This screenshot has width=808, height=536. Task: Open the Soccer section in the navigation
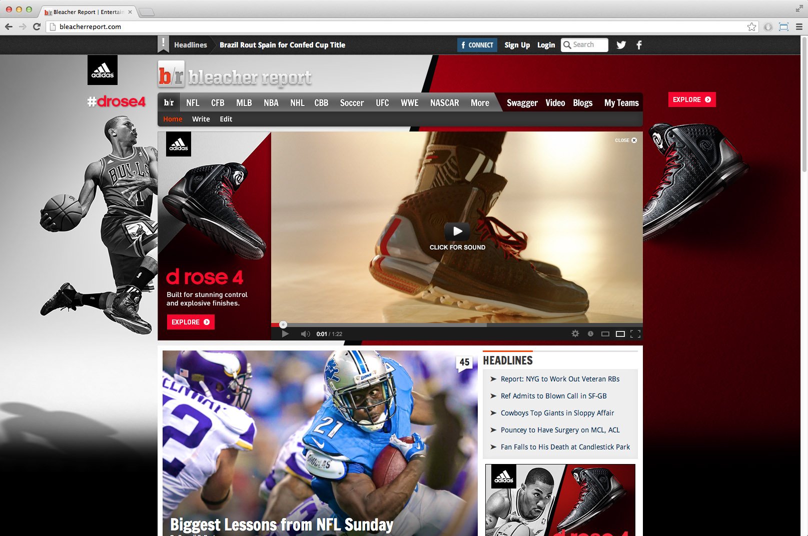[x=352, y=102]
